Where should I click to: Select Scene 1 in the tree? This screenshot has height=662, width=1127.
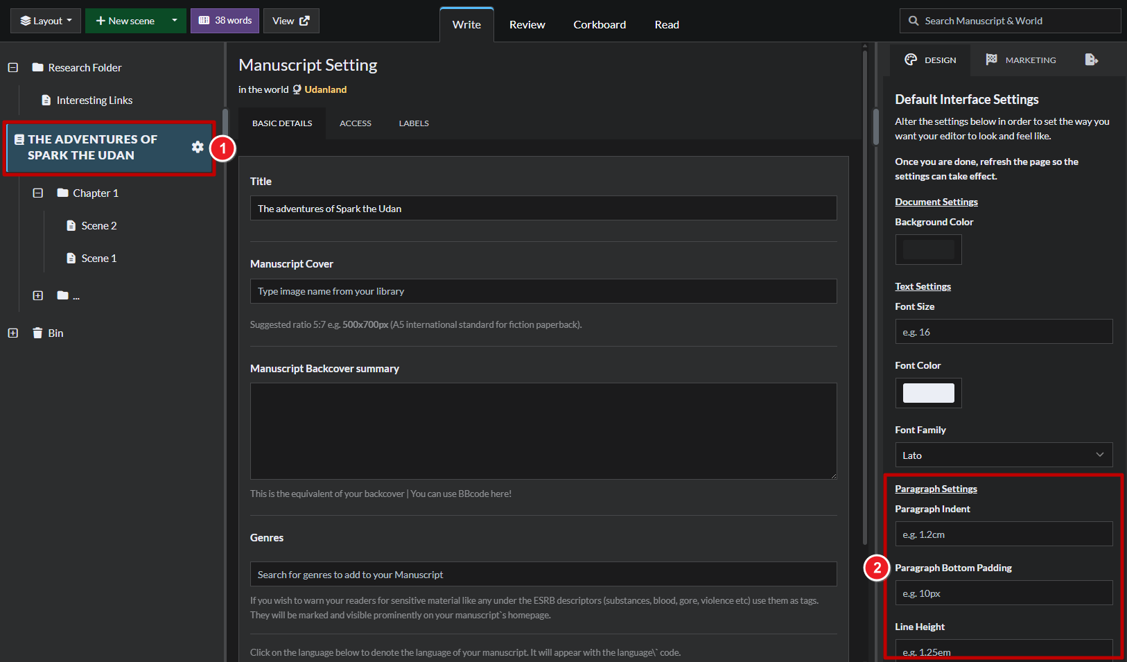pos(99,258)
